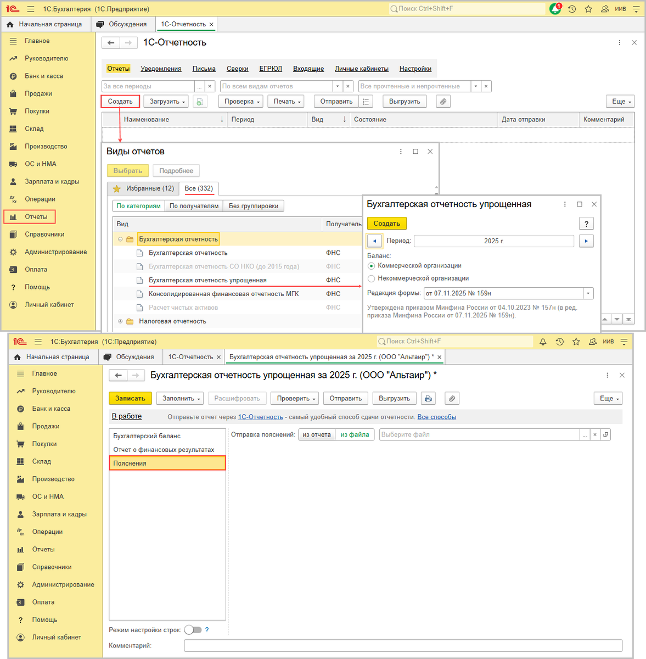The width and height of the screenshot is (646, 659).
Task: Click list icon next to Отправить in upper window
Action: pyautogui.click(x=366, y=102)
